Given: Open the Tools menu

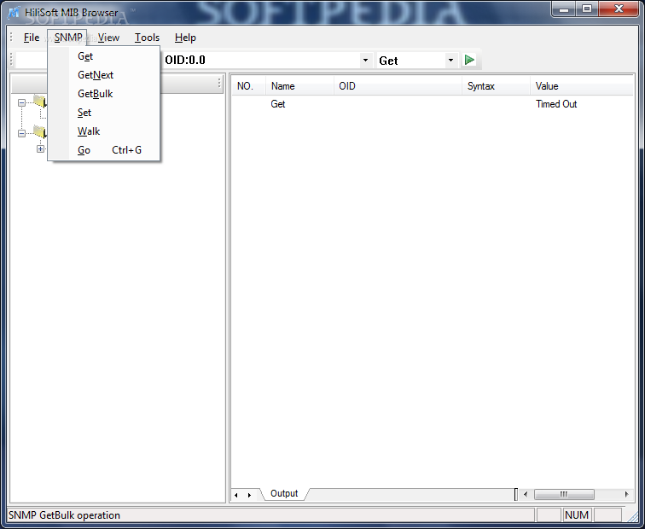Looking at the screenshot, I should 147,38.
